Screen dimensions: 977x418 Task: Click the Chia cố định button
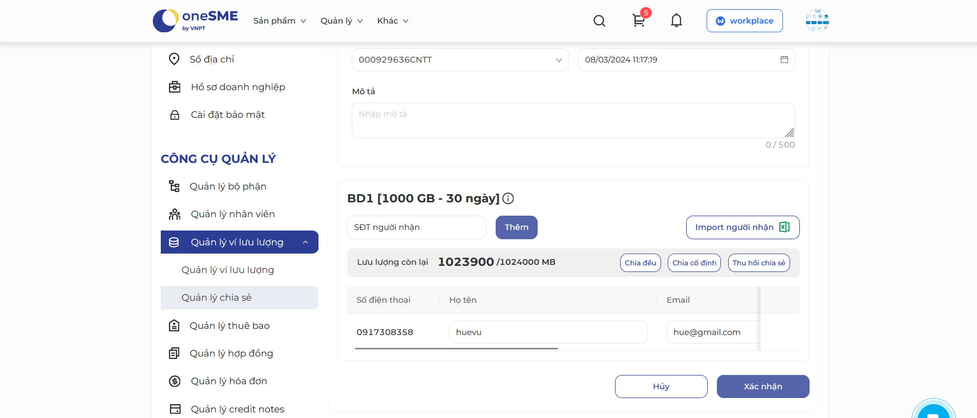pos(694,263)
